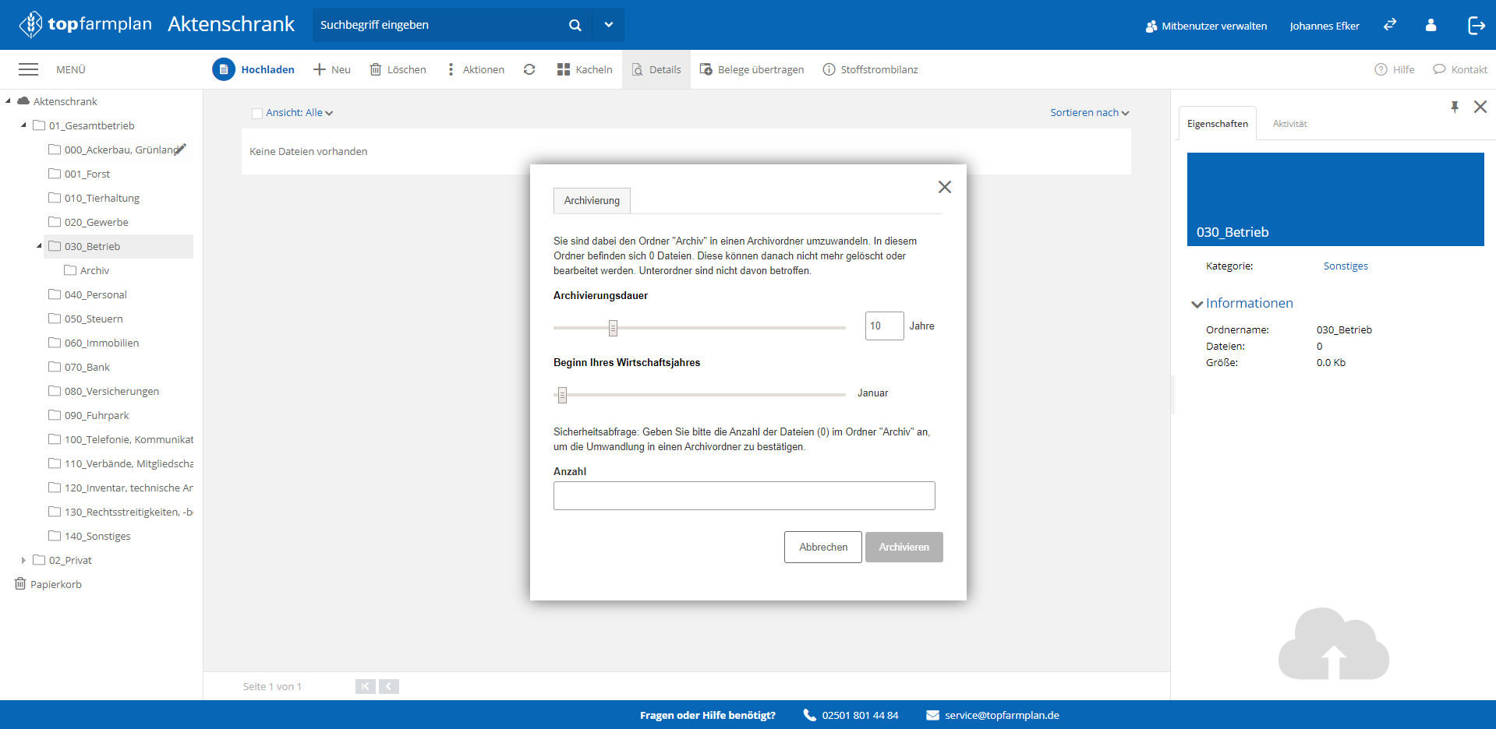Open Kontakt
The height and width of the screenshot is (729, 1496).
1460,69
